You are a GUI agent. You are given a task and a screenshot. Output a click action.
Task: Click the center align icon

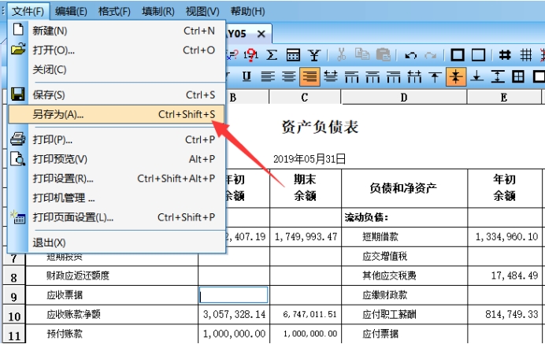289,76
